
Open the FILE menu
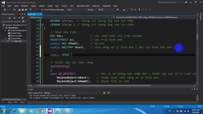click(3, 6)
